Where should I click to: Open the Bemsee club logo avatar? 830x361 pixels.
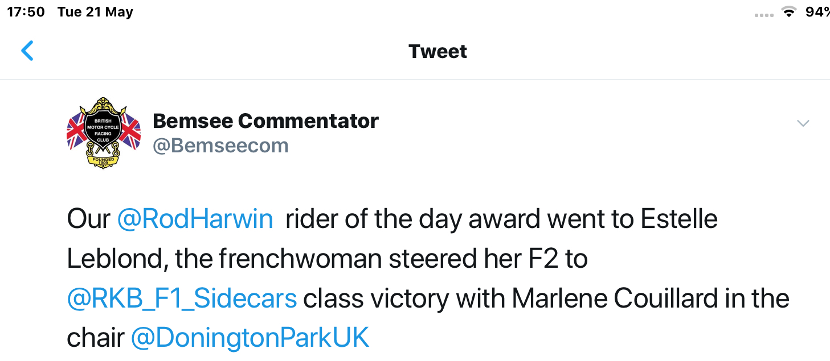click(x=104, y=133)
